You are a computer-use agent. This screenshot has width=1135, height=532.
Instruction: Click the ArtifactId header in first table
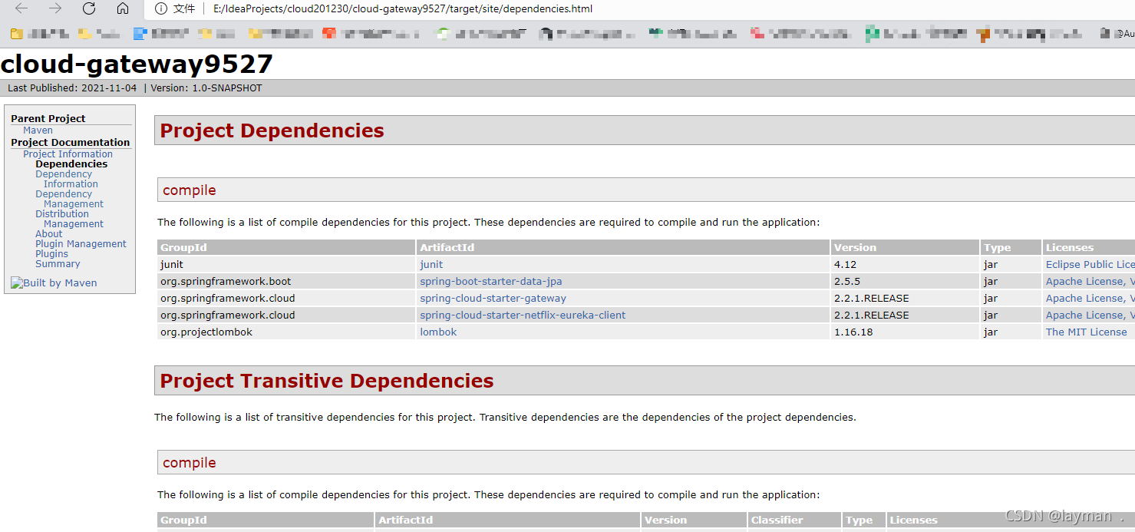tap(623, 247)
